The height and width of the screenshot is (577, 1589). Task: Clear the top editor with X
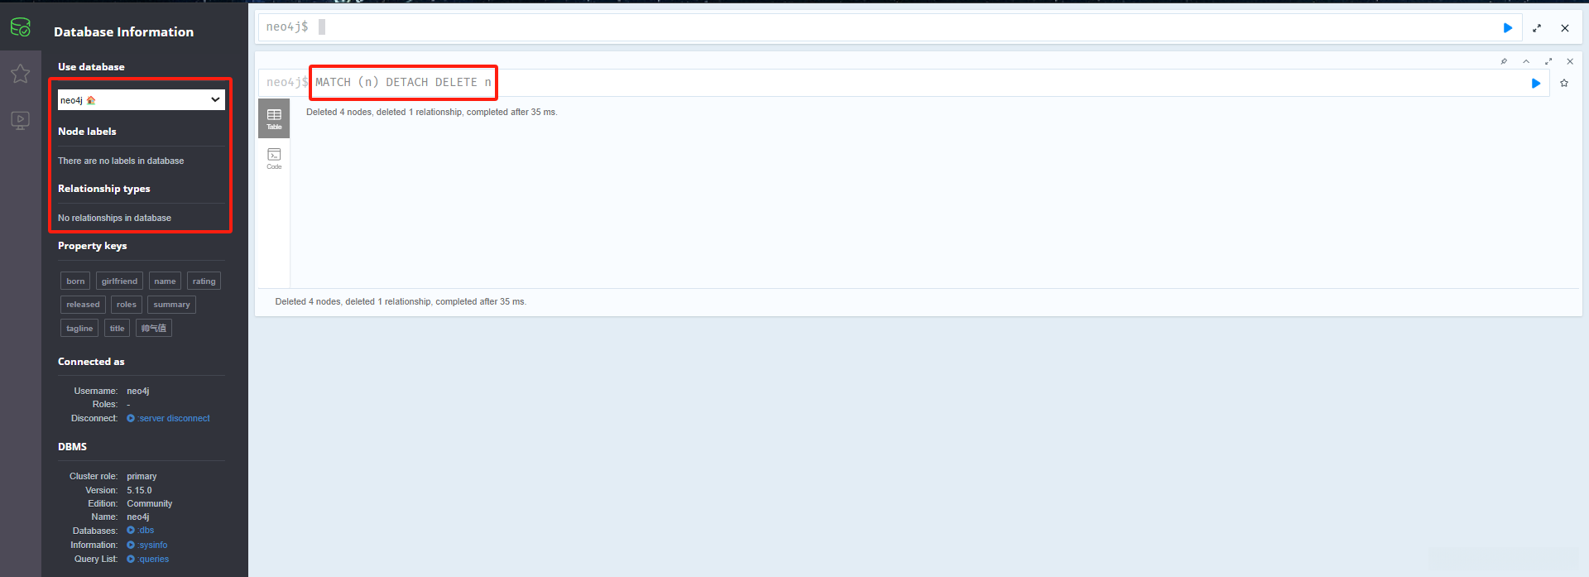(1565, 28)
